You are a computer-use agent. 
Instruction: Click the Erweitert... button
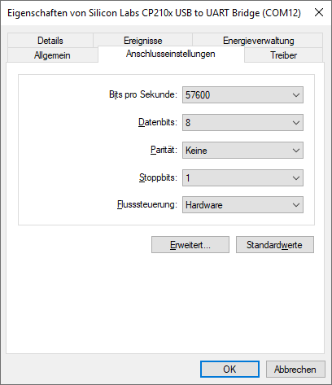[x=190, y=245]
